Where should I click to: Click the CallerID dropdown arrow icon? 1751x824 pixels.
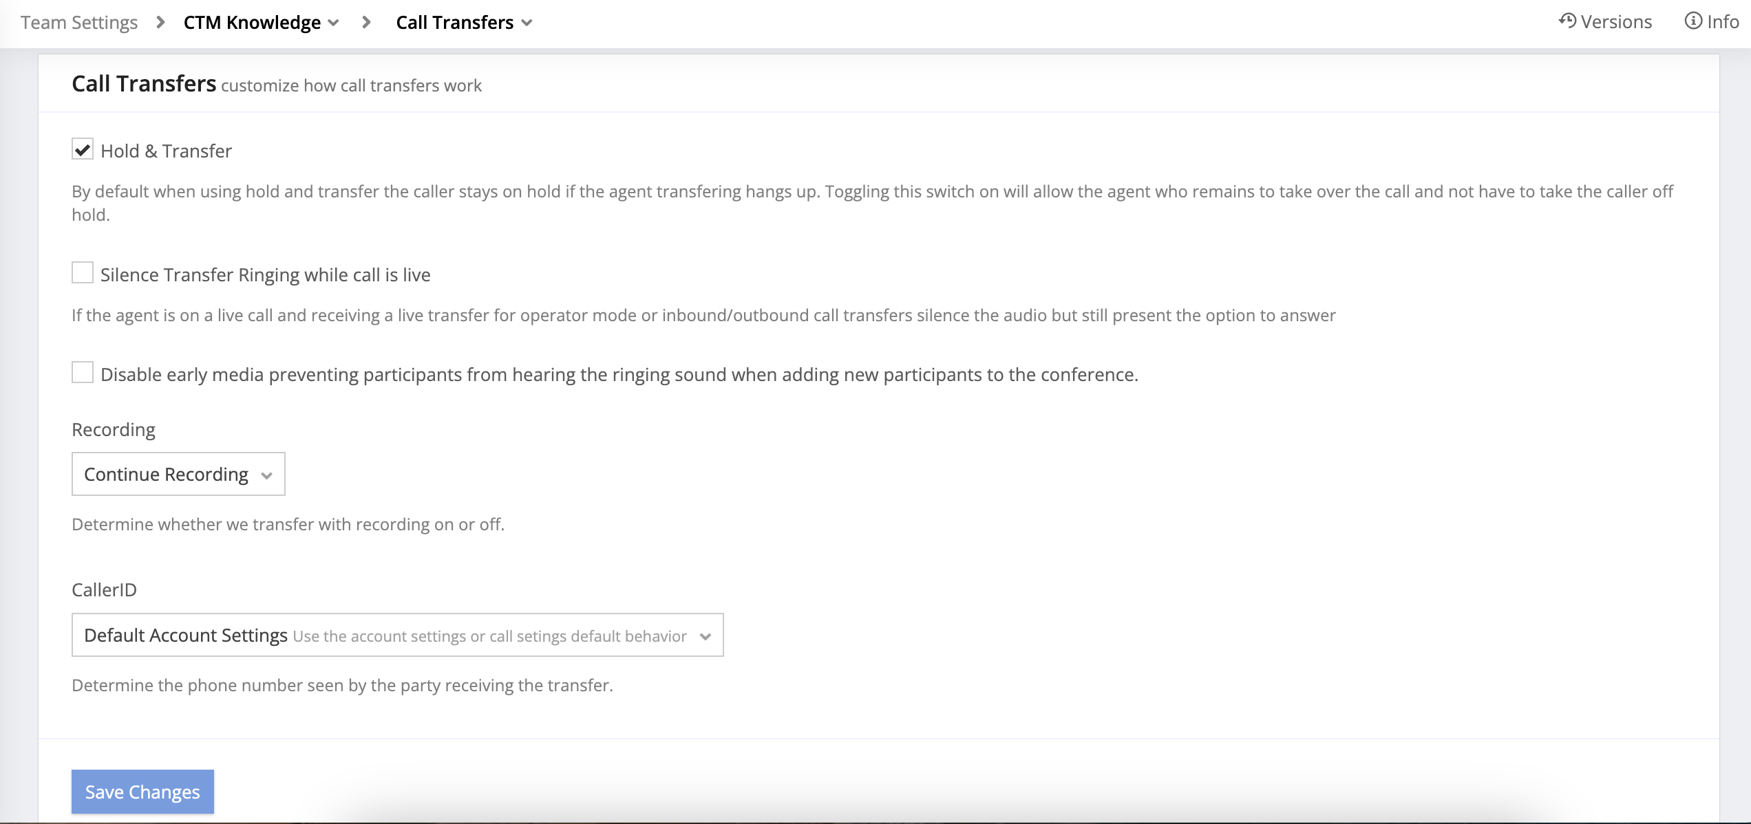tap(705, 636)
